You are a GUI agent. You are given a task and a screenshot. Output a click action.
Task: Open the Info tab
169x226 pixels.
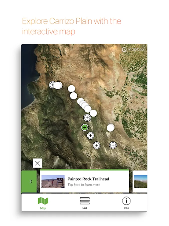pyautogui.click(x=126, y=203)
